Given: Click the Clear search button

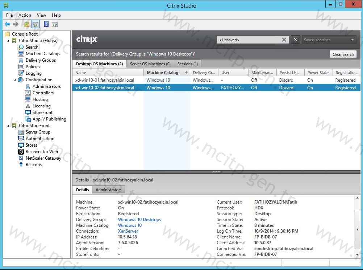Looking at the screenshot, I should [343, 54].
